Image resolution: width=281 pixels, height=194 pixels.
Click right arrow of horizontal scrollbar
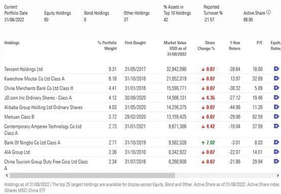coord(278,176)
